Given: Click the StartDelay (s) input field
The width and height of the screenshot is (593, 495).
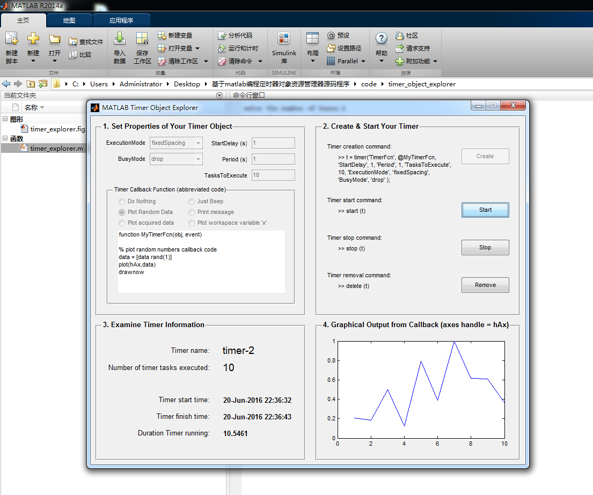Looking at the screenshot, I should tap(273, 143).
